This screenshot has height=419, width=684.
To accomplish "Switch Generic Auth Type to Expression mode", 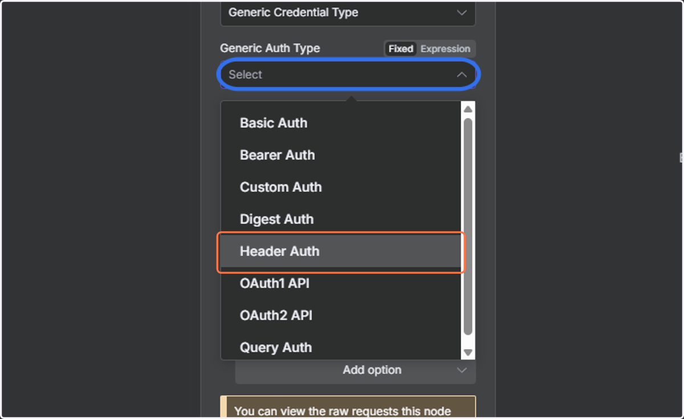I will pos(445,49).
